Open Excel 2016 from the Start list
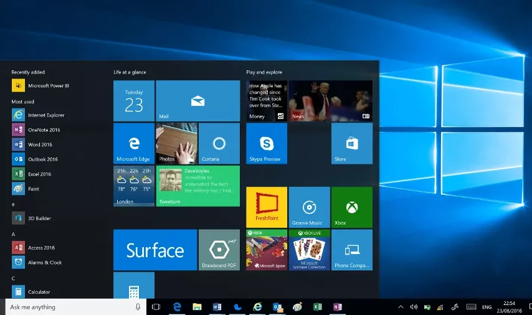The width and height of the screenshot is (532, 315). click(x=32, y=174)
